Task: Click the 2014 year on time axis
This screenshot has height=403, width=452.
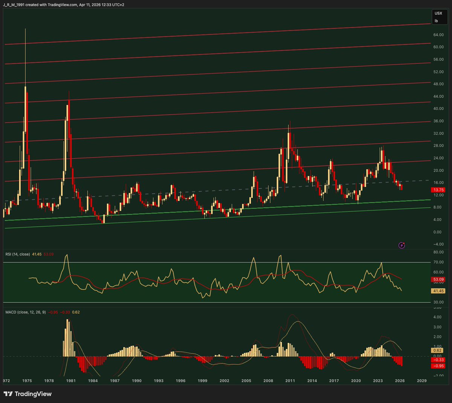Action: click(x=312, y=381)
